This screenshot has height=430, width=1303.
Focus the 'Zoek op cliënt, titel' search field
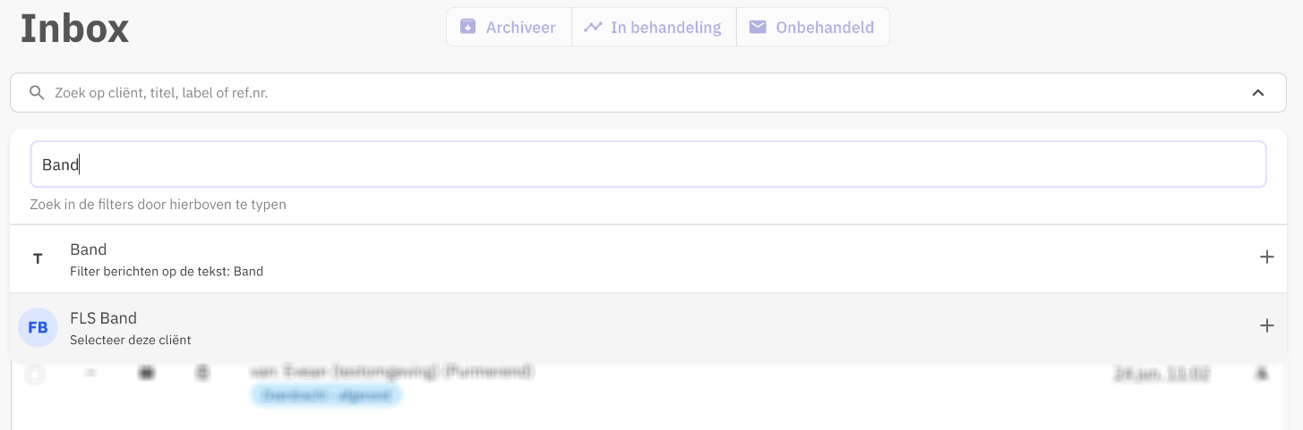pos(627,93)
